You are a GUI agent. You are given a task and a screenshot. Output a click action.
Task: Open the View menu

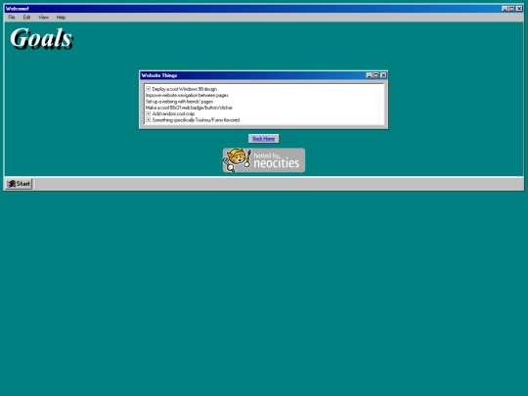(43, 18)
